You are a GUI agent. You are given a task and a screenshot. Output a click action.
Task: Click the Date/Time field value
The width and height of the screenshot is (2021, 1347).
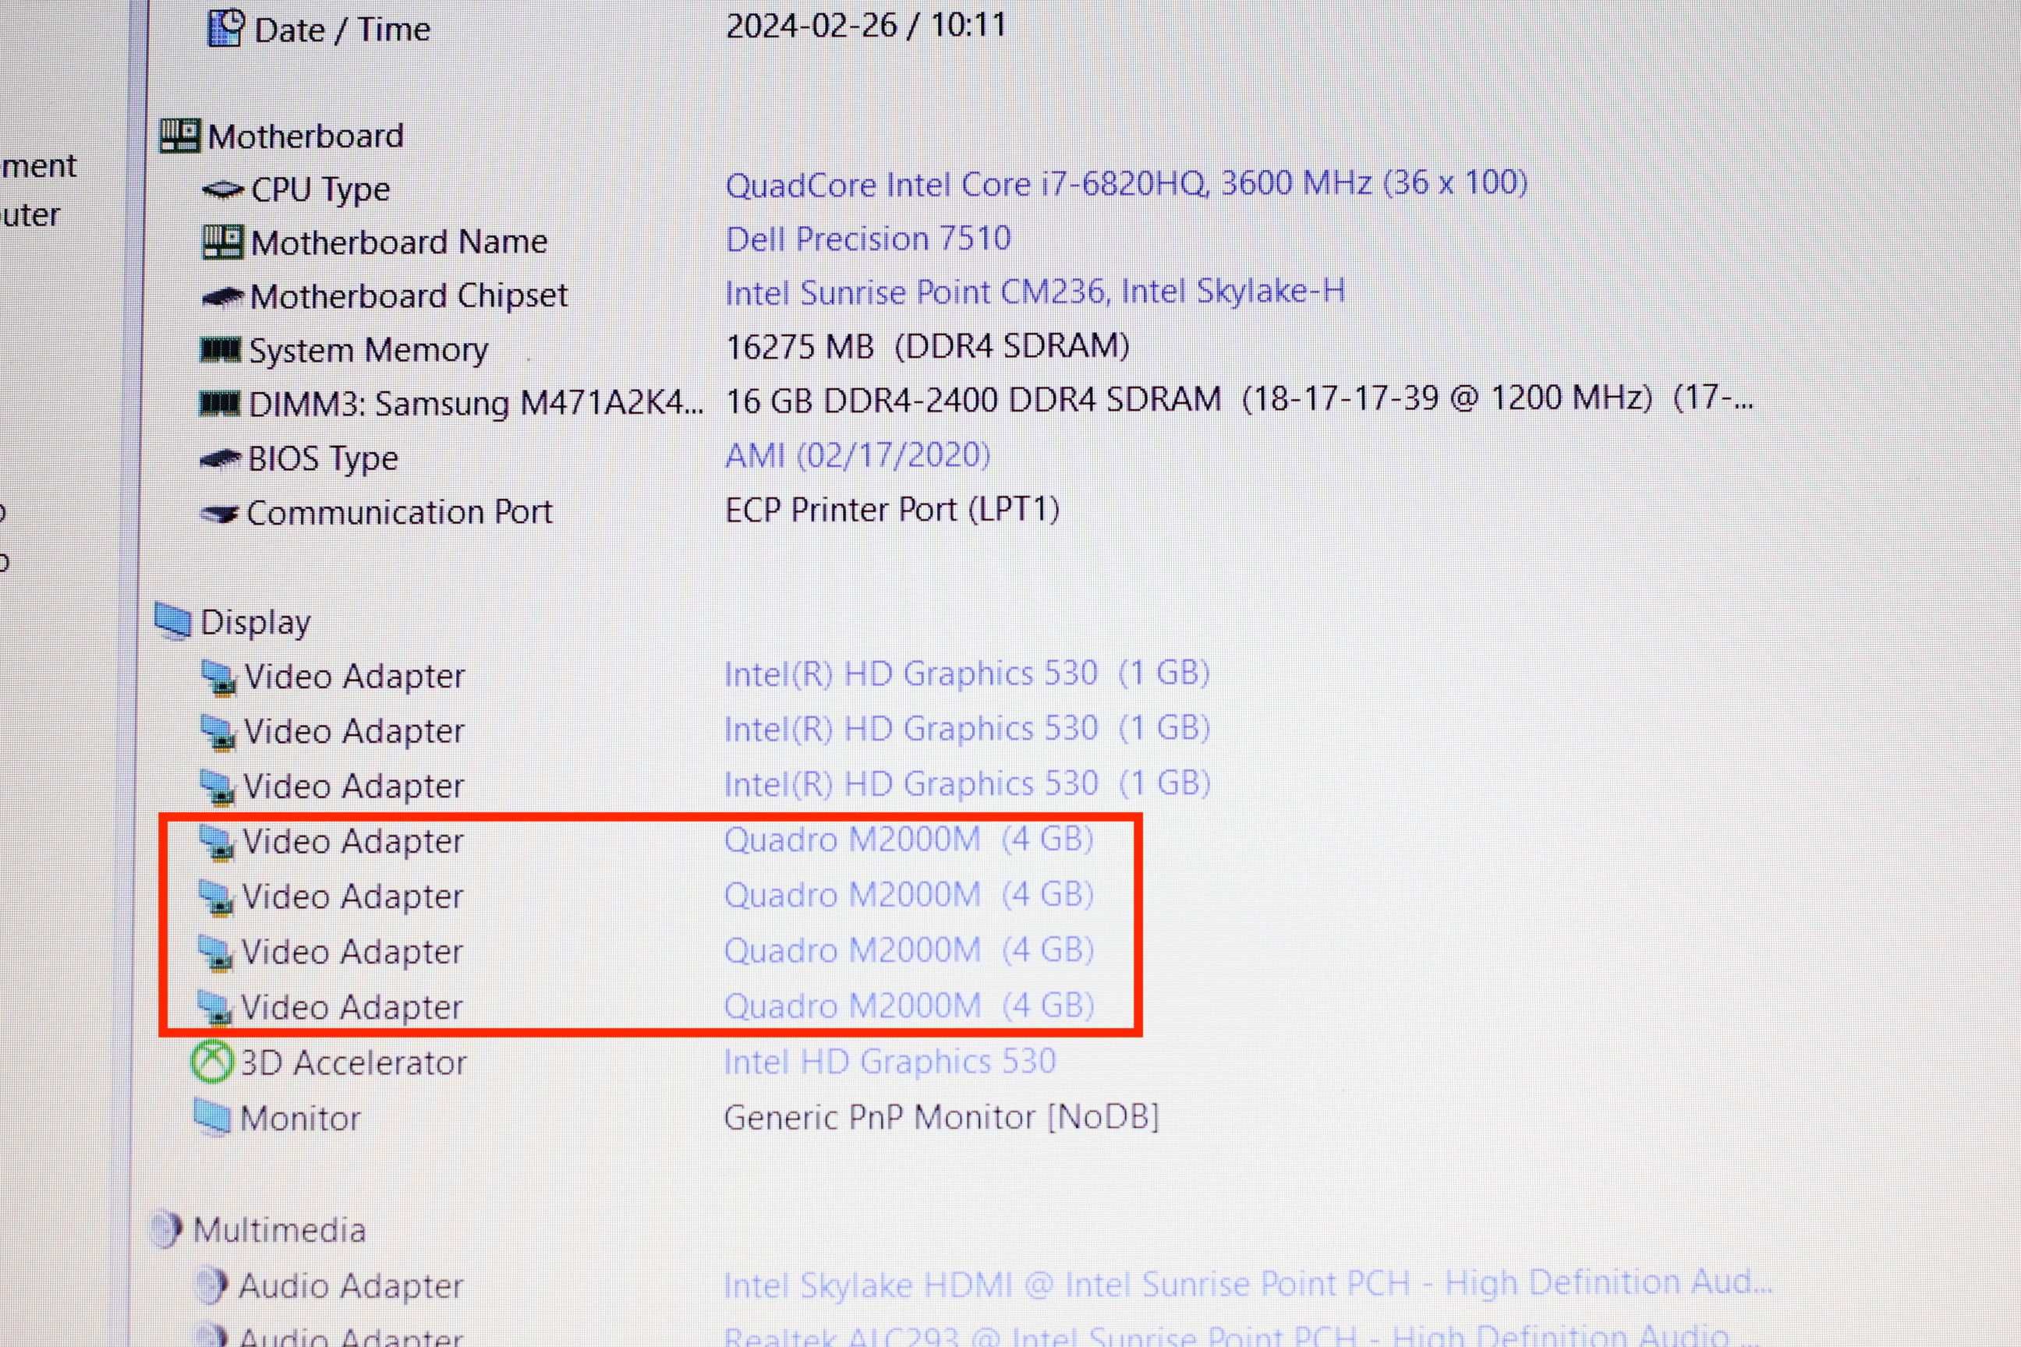tap(866, 26)
